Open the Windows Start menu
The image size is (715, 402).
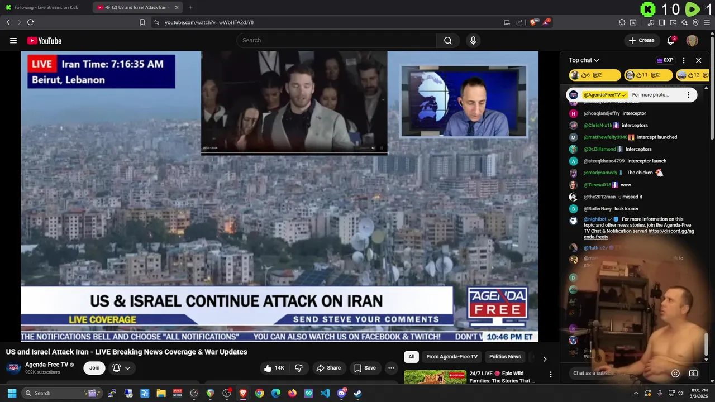point(12,393)
